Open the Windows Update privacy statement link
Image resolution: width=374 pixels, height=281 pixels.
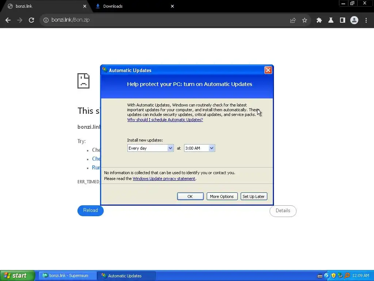click(164, 179)
